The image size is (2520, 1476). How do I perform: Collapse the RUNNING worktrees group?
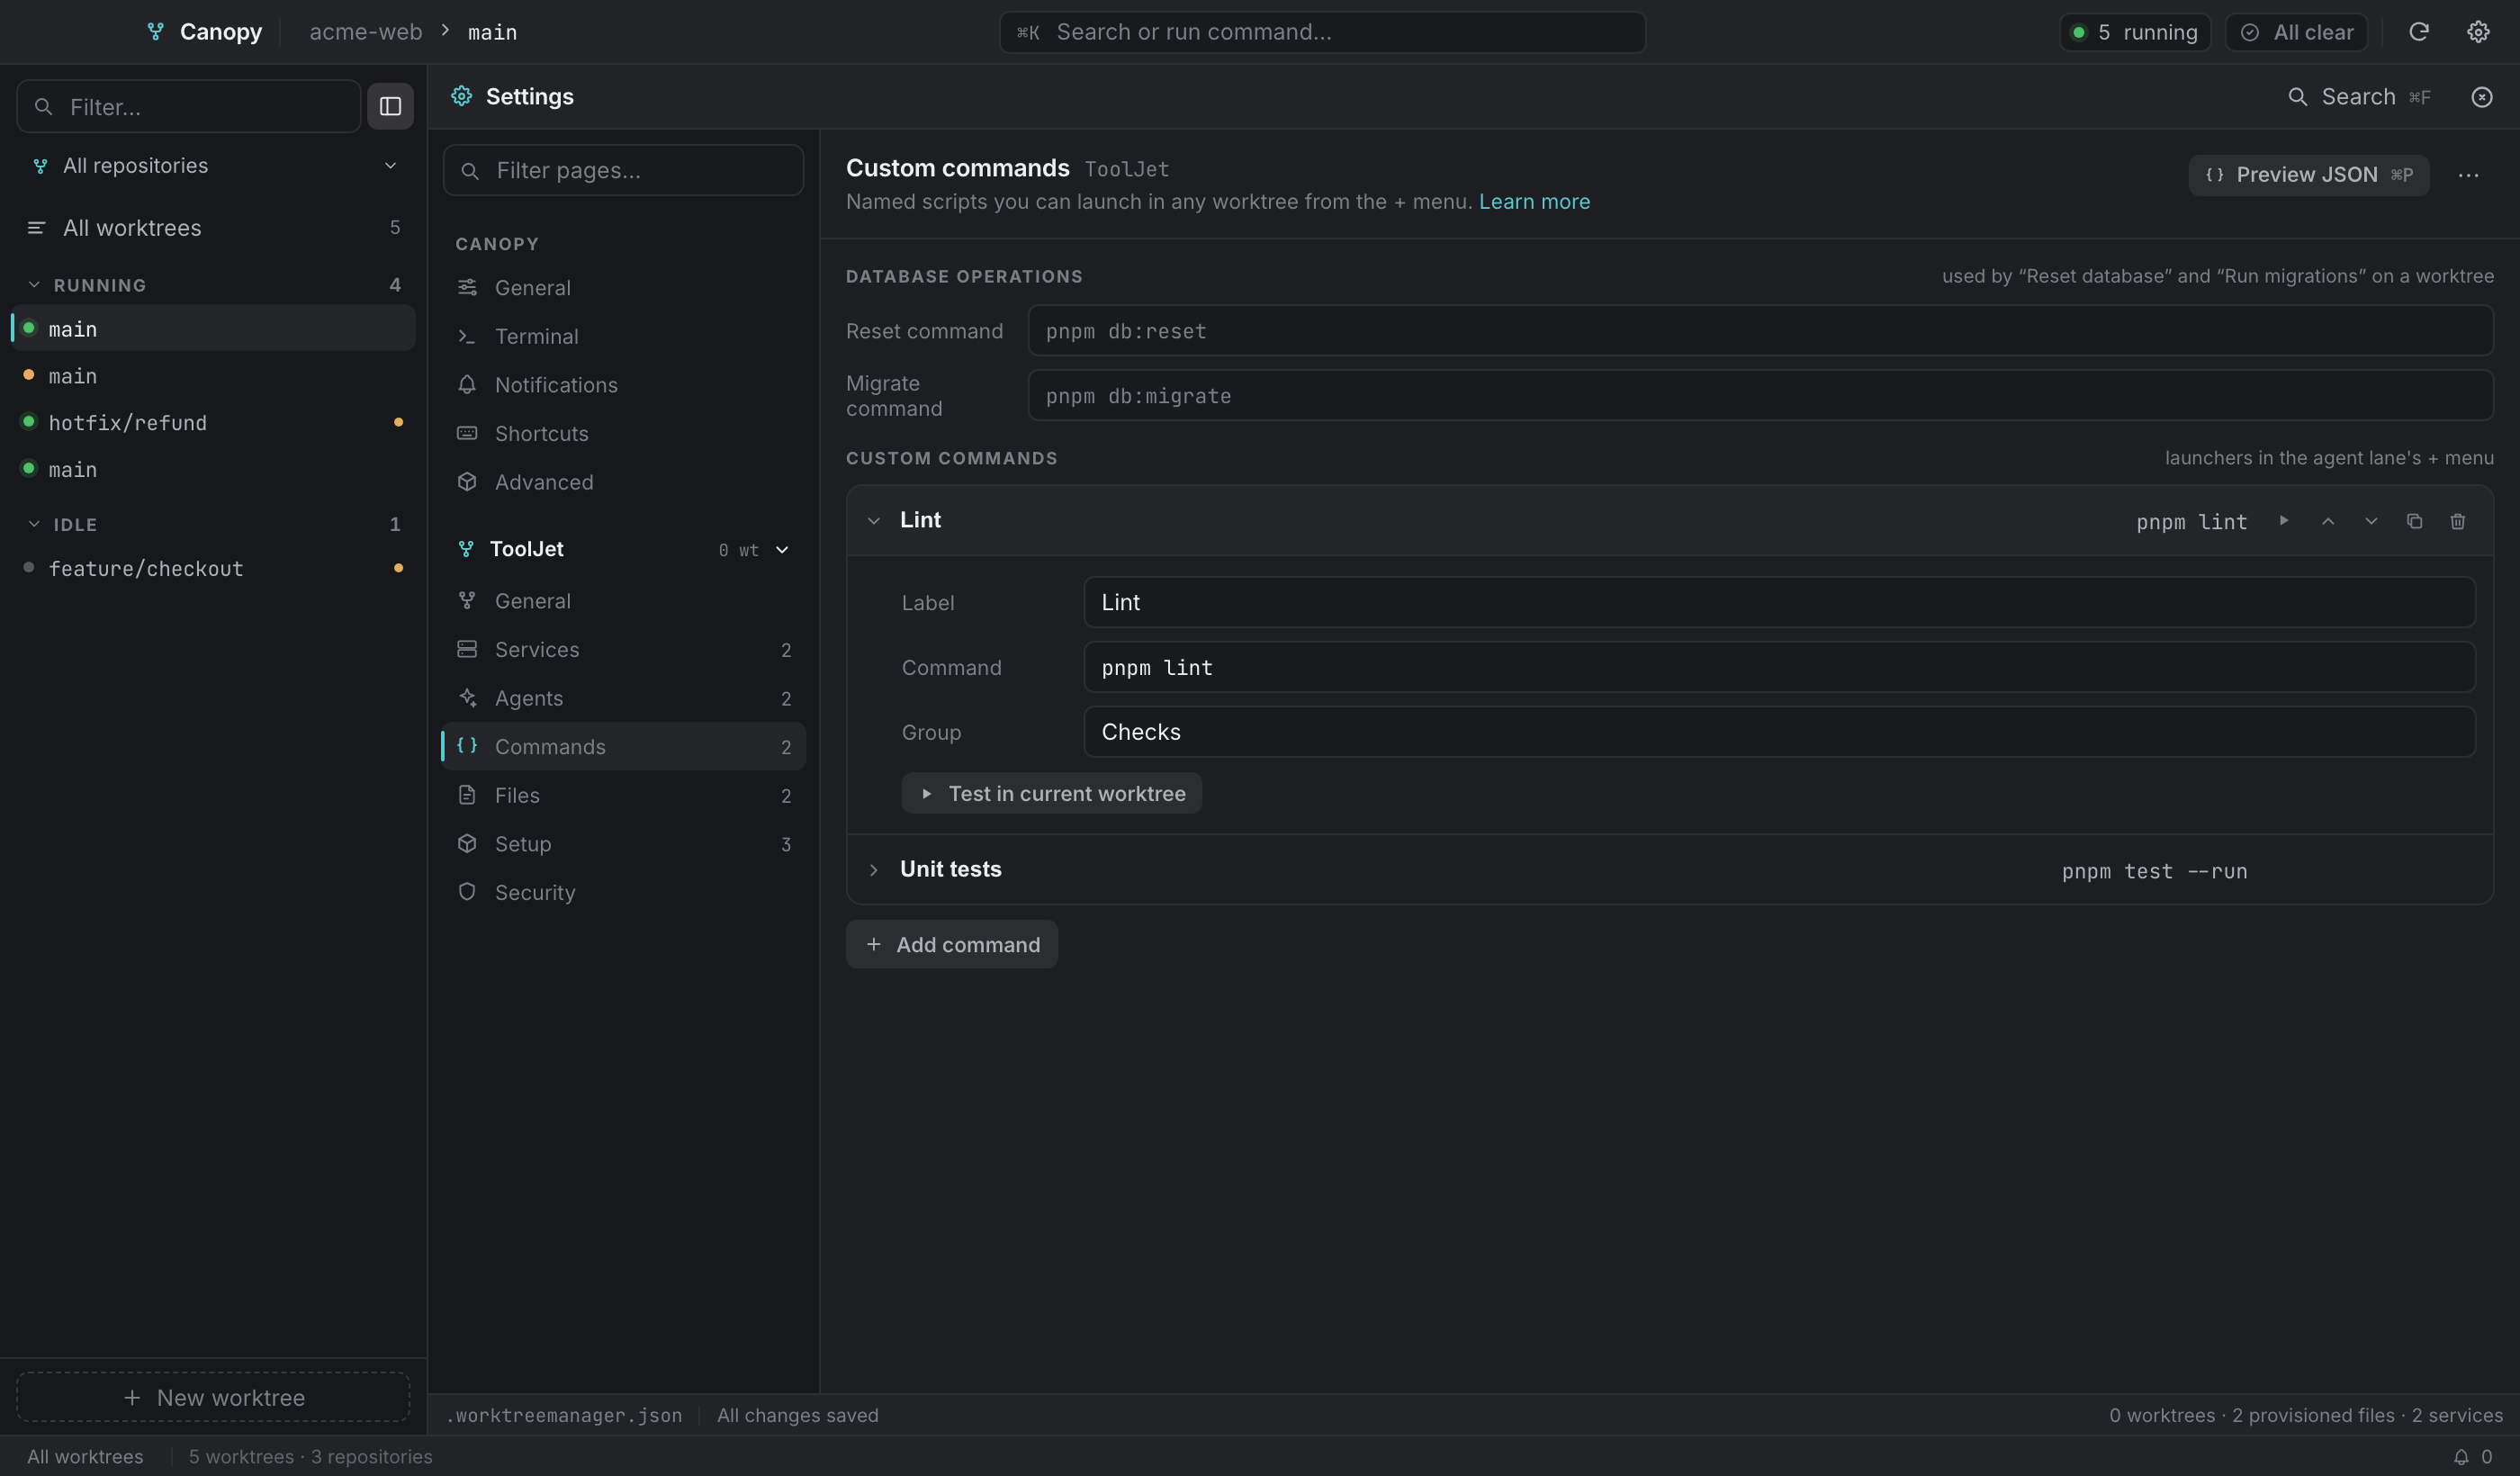point(34,285)
